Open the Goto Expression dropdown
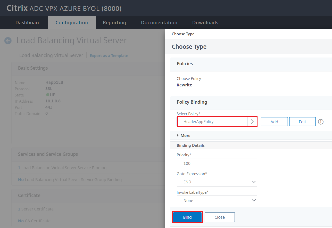The image size is (332, 228). click(217, 182)
